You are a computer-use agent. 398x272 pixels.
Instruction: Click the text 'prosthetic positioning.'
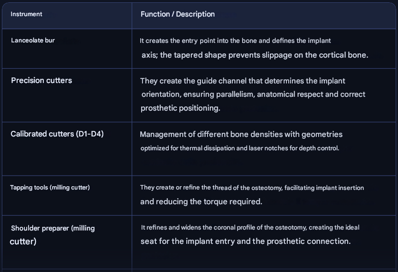point(180,108)
